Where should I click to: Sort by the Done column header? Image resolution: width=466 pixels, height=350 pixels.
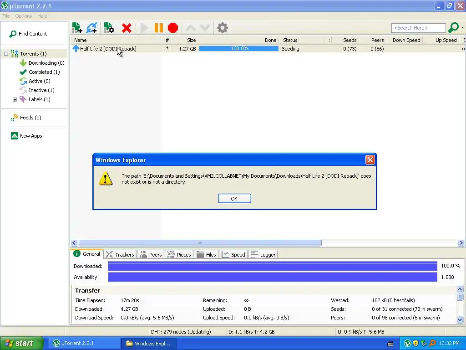[238, 40]
